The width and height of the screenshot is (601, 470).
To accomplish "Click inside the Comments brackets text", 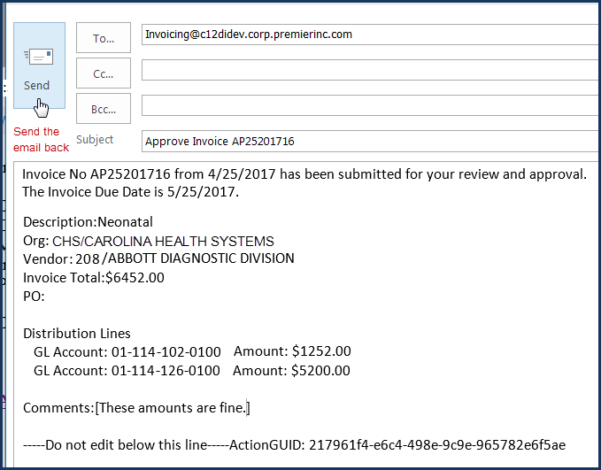I will pyautogui.click(x=173, y=407).
